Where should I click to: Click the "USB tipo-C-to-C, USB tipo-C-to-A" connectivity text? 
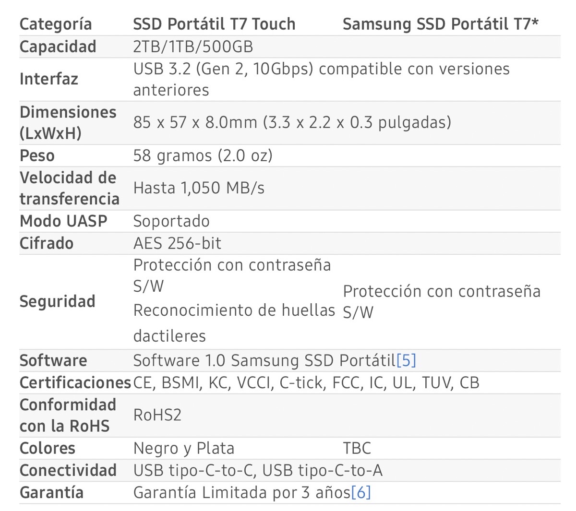[258, 471]
